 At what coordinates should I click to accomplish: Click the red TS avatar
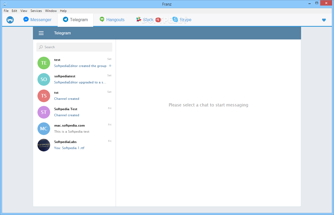(44, 96)
